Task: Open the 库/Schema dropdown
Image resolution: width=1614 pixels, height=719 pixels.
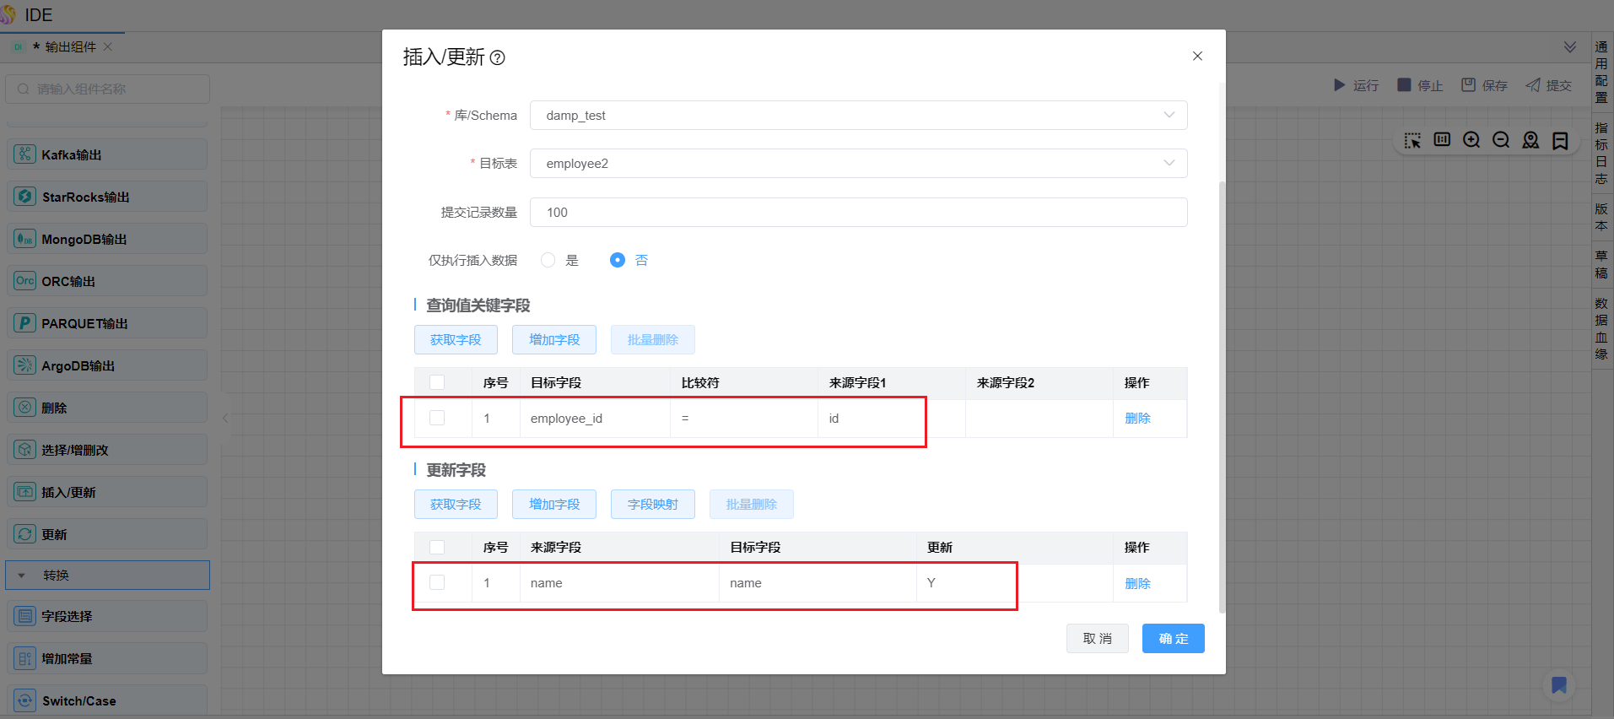Action: click(858, 116)
